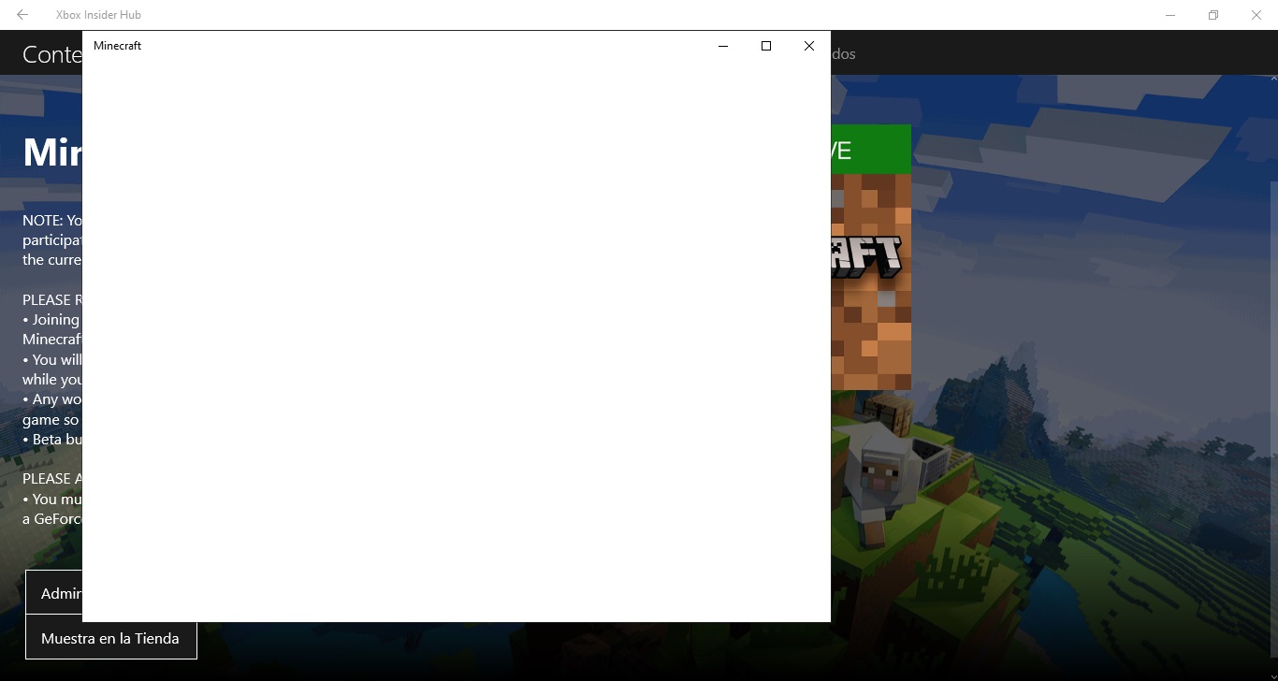Click the 'Xbox Insider Hub' title text

98,15
